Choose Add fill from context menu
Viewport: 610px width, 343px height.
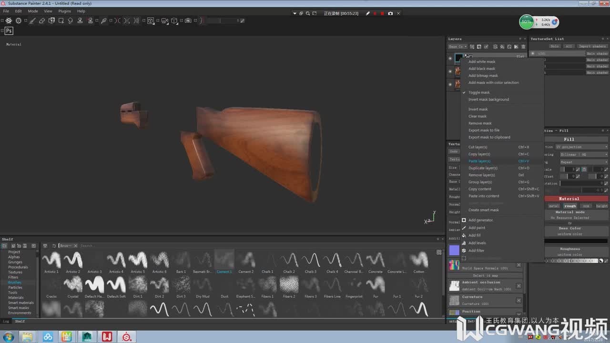click(x=474, y=235)
